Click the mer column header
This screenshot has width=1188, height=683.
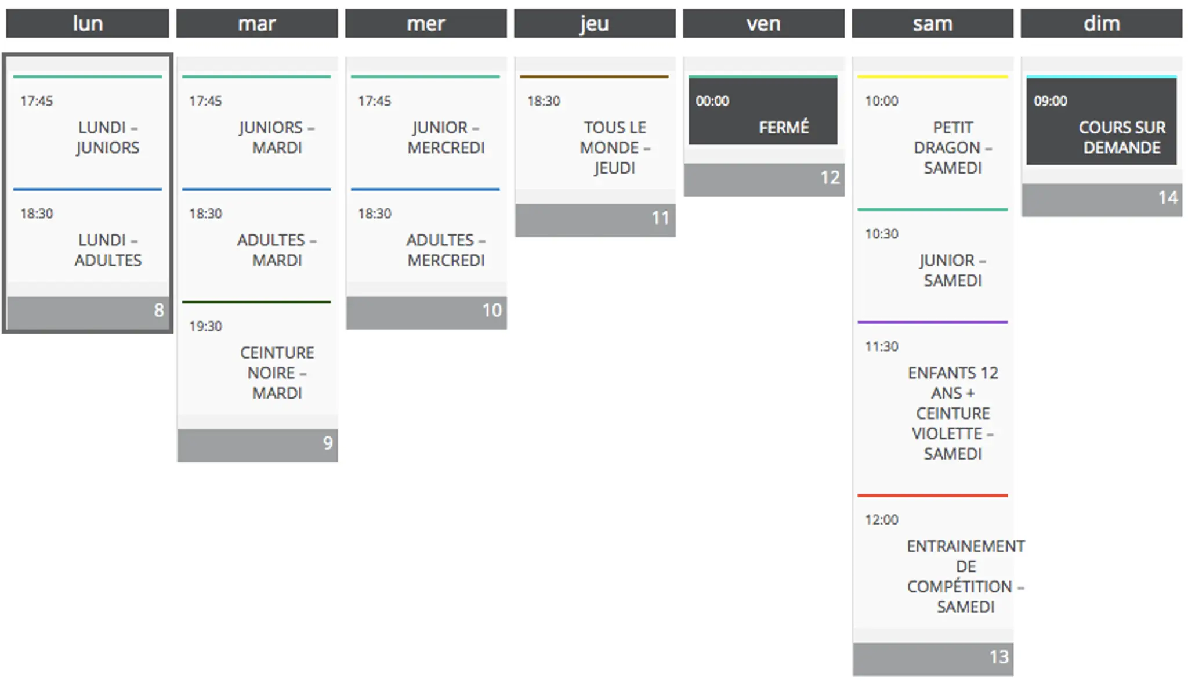click(426, 24)
